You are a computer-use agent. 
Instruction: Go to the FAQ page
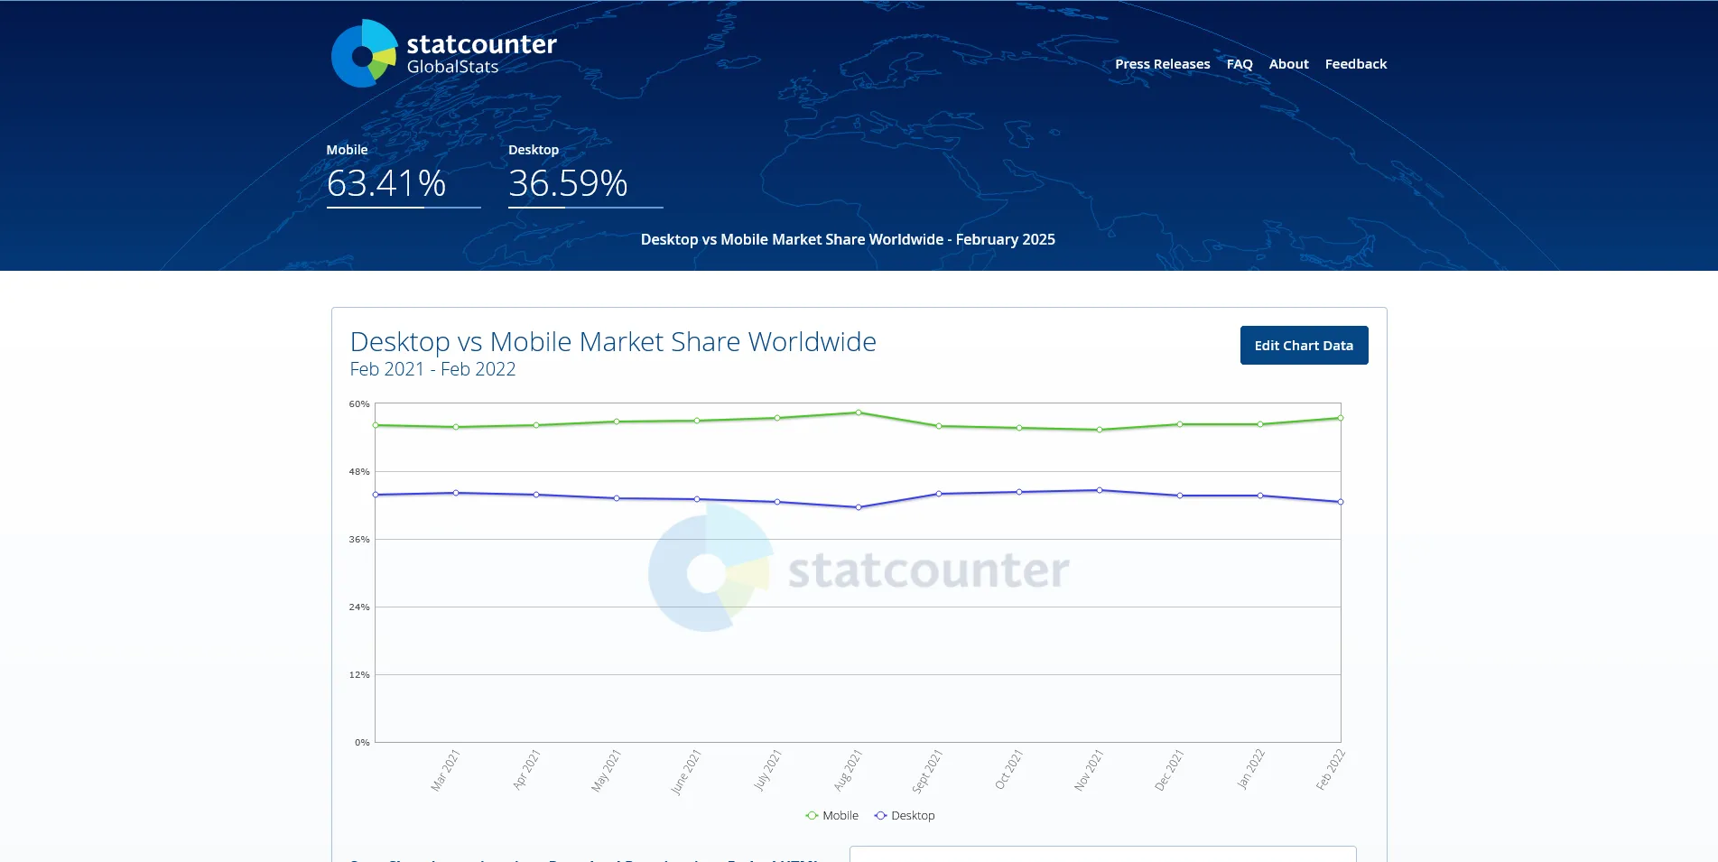click(1239, 64)
